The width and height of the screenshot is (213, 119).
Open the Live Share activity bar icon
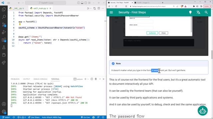pyautogui.click(x=4, y=62)
